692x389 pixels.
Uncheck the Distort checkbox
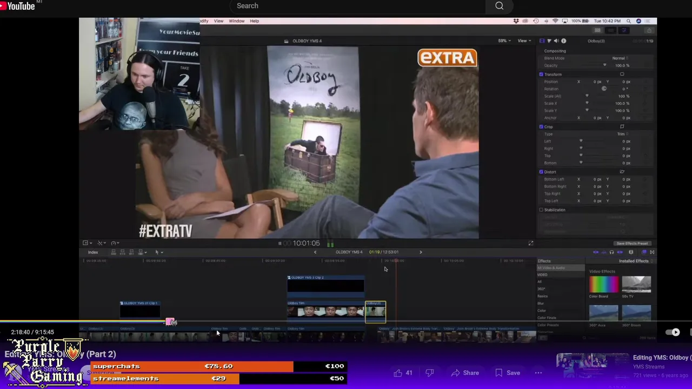click(x=541, y=172)
